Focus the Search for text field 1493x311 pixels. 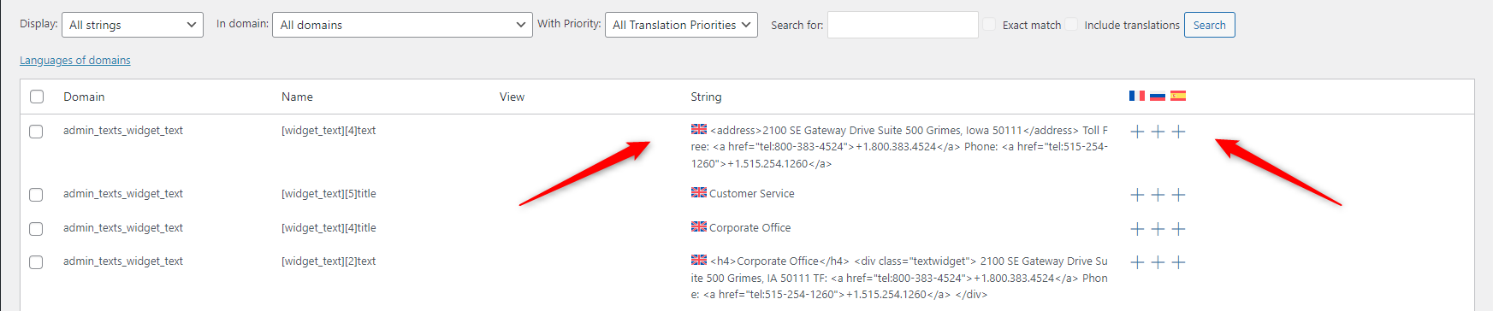click(903, 25)
